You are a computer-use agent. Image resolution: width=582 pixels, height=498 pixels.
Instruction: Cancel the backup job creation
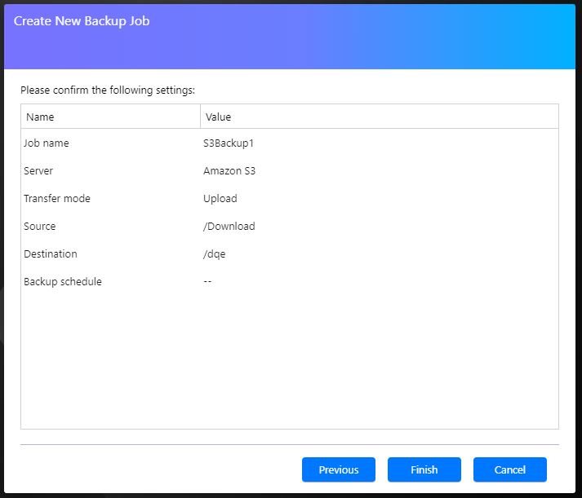point(509,469)
